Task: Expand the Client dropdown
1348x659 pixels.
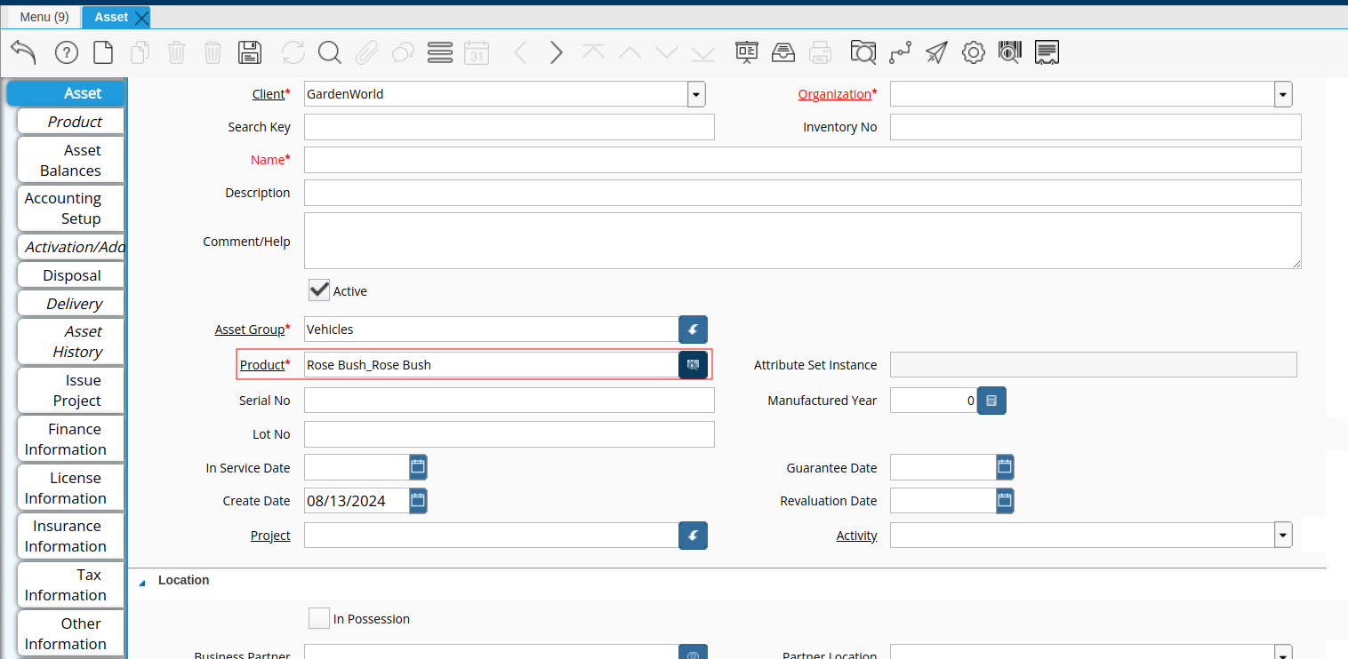Action: (696, 94)
